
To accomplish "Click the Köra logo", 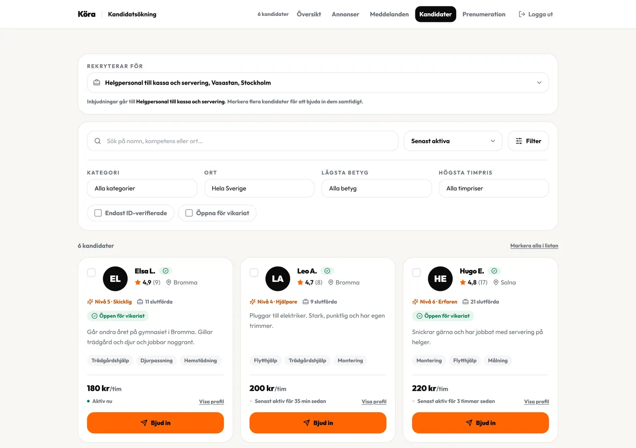I will pos(86,14).
